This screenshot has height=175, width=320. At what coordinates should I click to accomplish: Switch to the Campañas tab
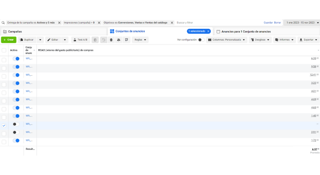pyautogui.click(x=12, y=31)
